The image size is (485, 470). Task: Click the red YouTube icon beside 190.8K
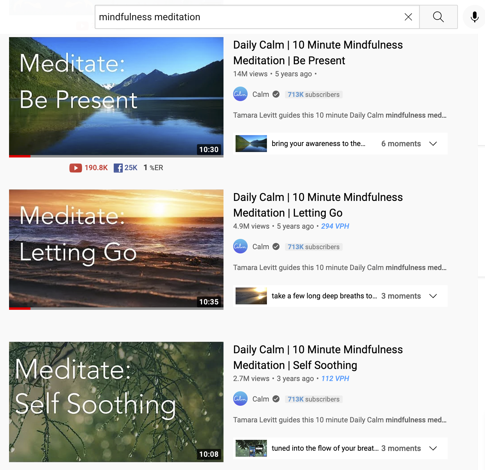coord(76,168)
